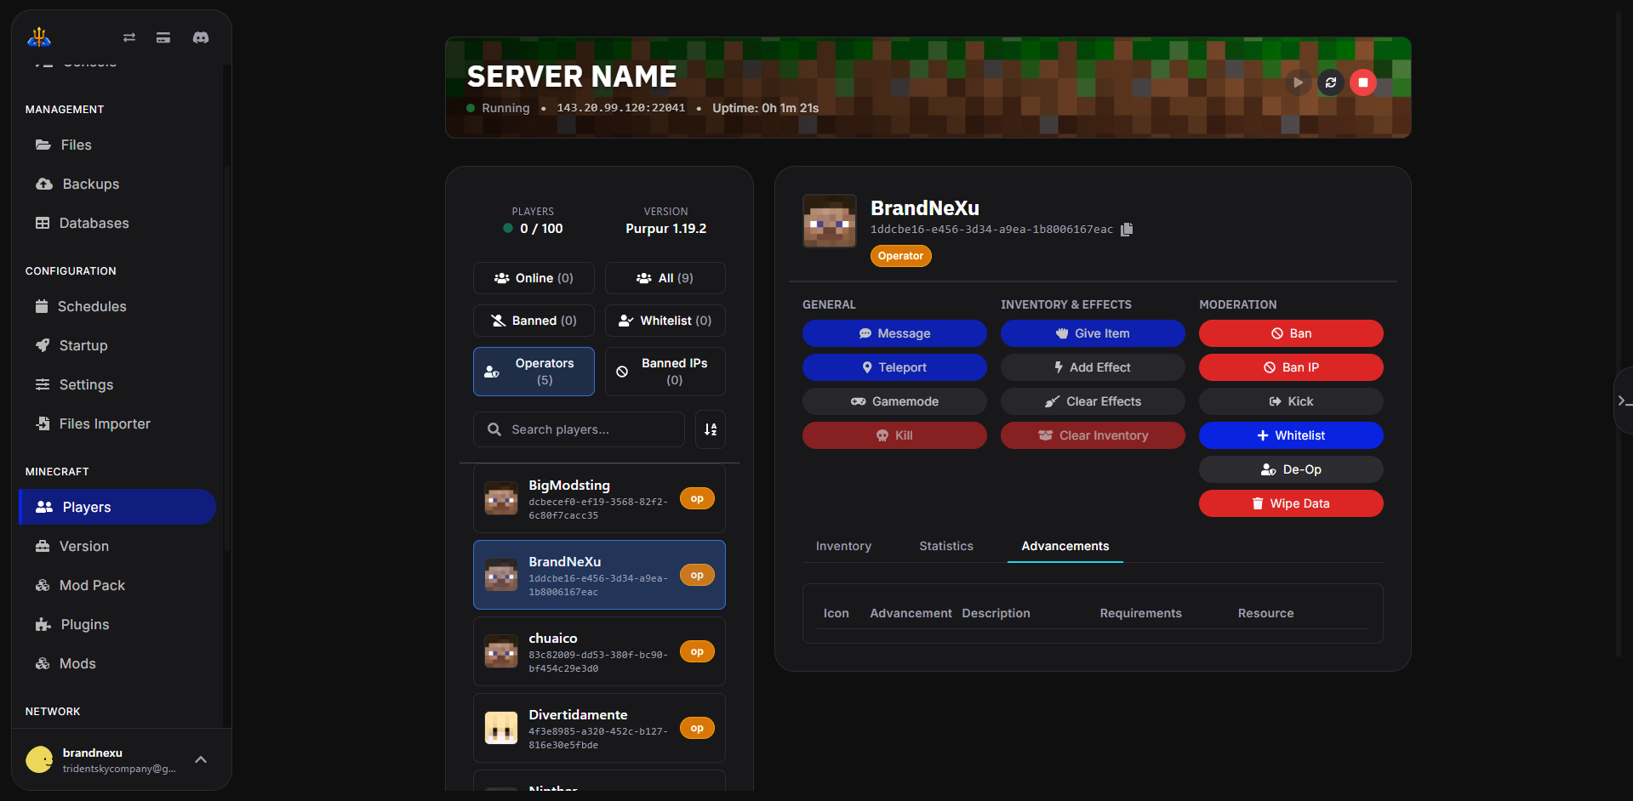Open the console toggle on the right edge
1633x801 pixels.
(1623, 400)
